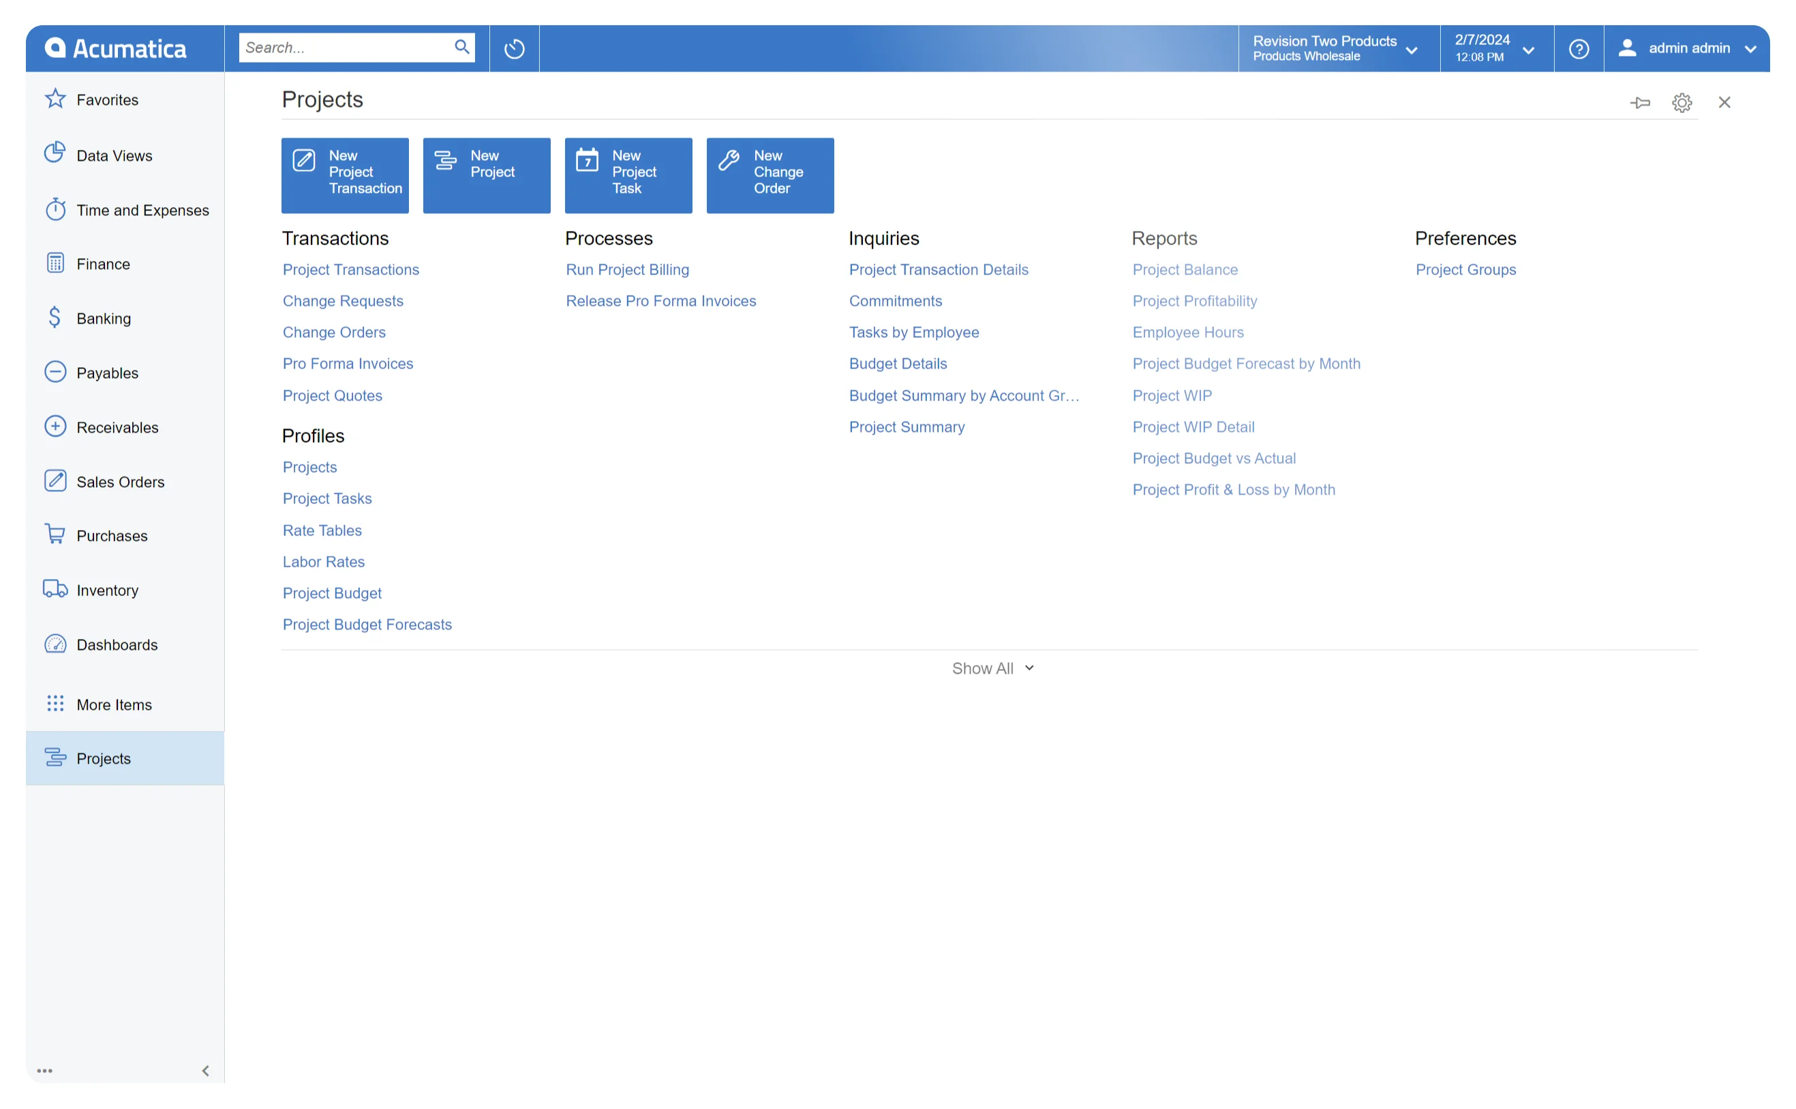The width and height of the screenshot is (1796, 1109).
Task: Click the New Change Order button
Action: coord(770,175)
